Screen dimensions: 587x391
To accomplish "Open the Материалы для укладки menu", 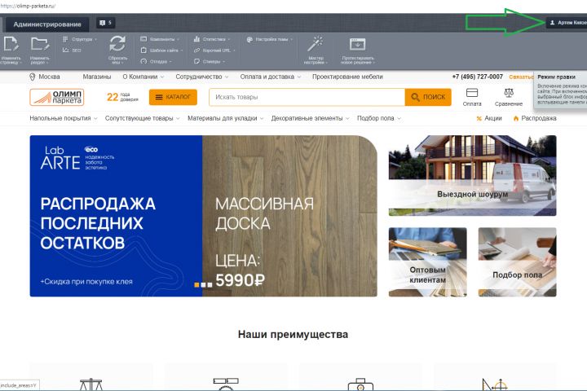I will 225,118.
